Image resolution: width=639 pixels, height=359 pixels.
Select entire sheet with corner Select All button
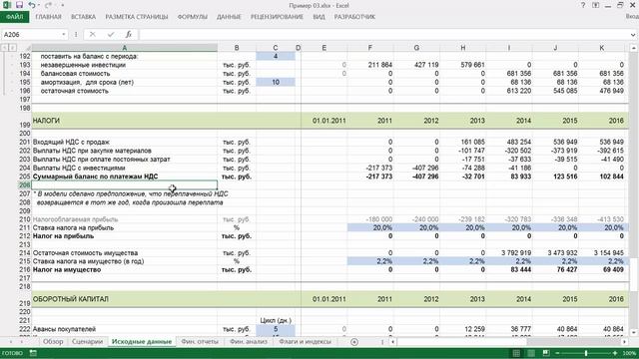tap(25, 48)
